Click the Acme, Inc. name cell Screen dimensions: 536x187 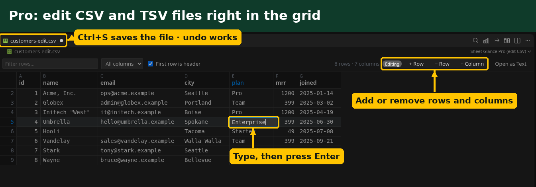click(x=69, y=93)
